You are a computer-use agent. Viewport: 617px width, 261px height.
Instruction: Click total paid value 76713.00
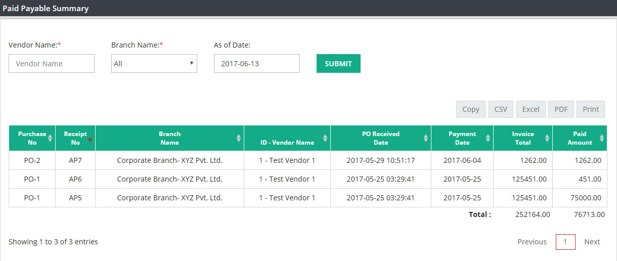click(x=589, y=214)
